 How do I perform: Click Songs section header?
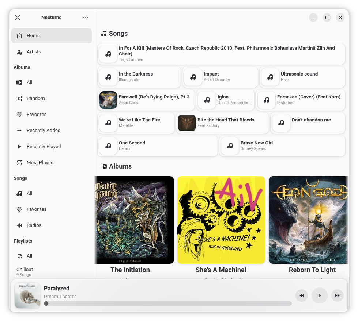pyautogui.click(x=114, y=34)
